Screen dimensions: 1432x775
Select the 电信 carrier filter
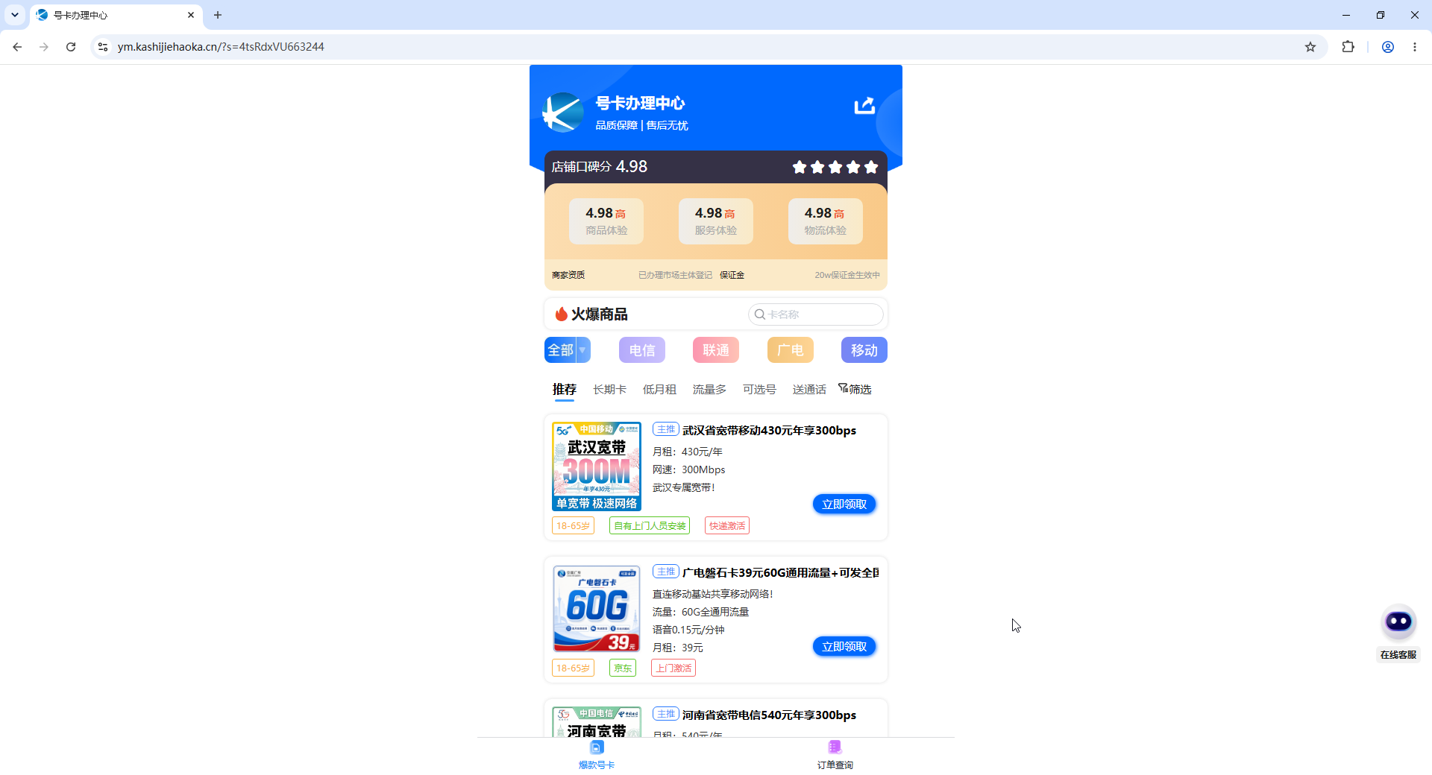(x=641, y=350)
